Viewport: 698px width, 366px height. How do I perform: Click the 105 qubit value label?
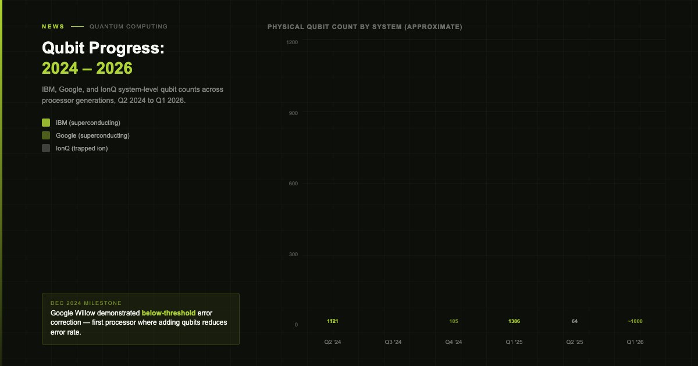click(454, 321)
